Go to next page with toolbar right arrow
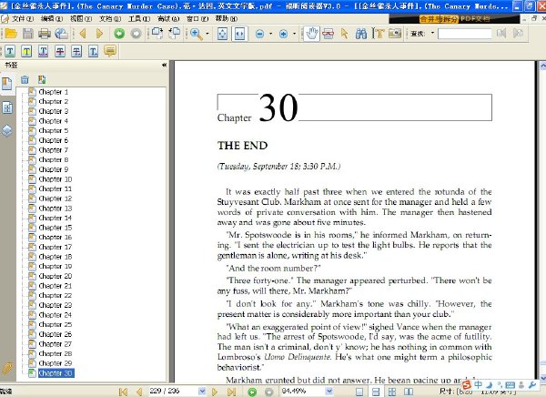Screen dimensions: 546x397 [99, 34]
